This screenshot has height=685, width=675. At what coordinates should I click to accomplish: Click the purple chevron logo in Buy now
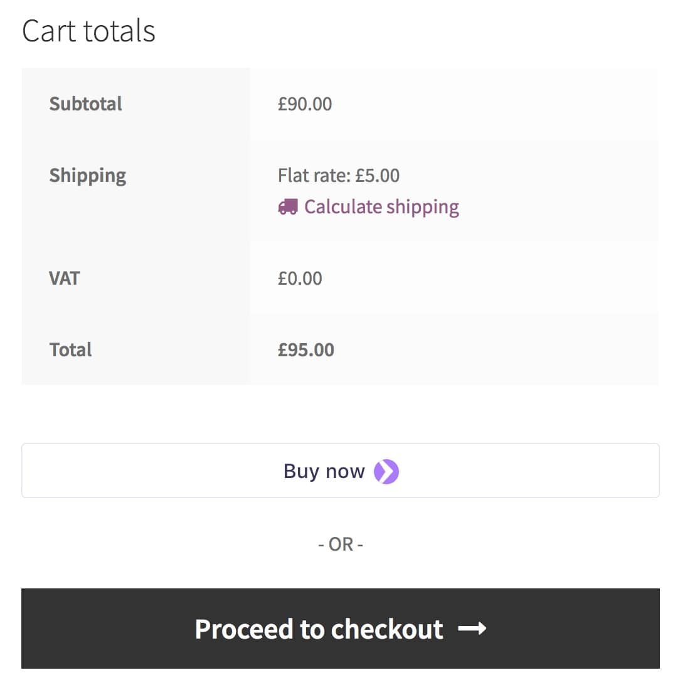(386, 471)
